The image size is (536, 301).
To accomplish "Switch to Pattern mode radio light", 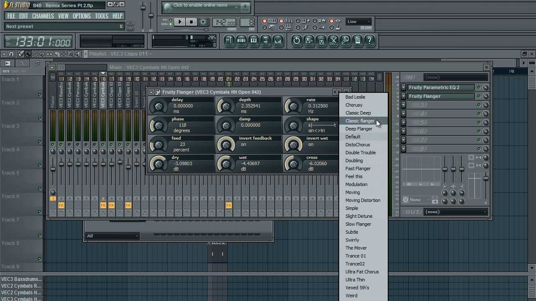I will click(x=171, y=20).
